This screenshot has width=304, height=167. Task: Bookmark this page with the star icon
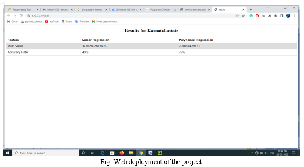pos(243,16)
